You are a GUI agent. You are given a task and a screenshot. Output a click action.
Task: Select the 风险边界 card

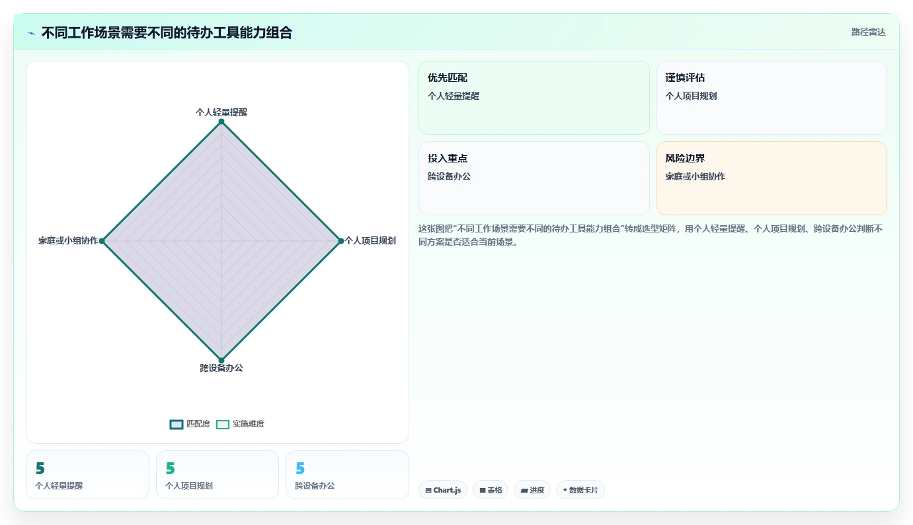[x=772, y=178]
